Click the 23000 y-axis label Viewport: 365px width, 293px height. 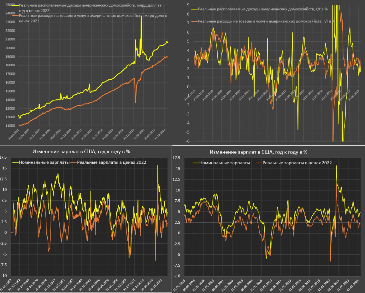(10, 22)
